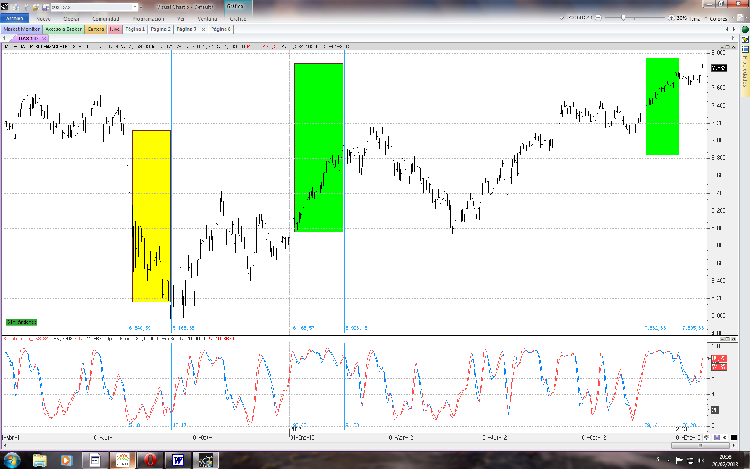Click the zoom out minus button
Screen dimensions: 750x469
pyautogui.click(x=598, y=18)
